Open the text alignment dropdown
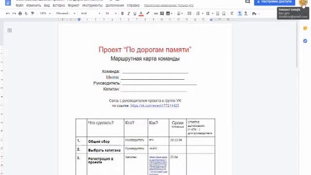Viewport: 311px width, 175px height. pos(180,14)
